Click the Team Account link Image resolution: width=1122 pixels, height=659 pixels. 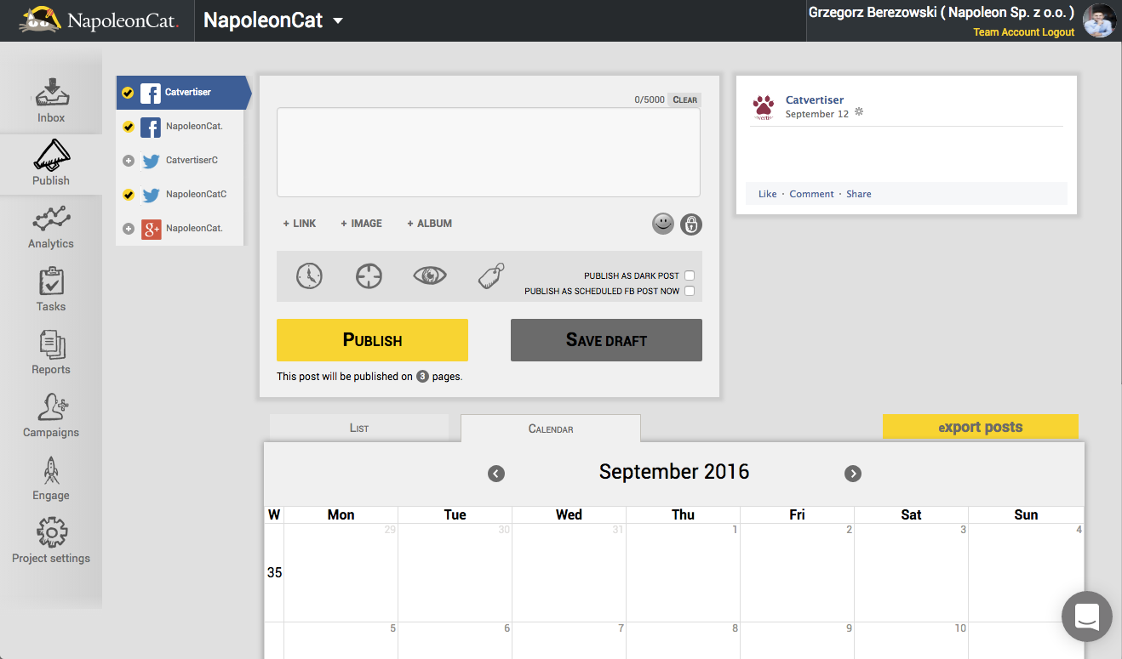[1007, 32]
